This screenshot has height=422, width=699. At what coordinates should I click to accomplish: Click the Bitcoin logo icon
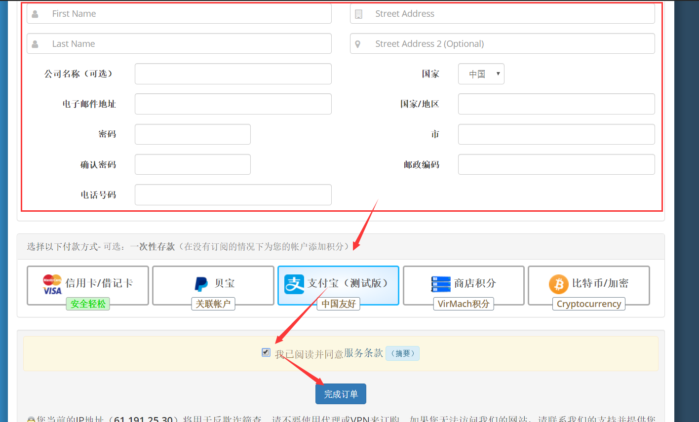(x=559, y=284)
